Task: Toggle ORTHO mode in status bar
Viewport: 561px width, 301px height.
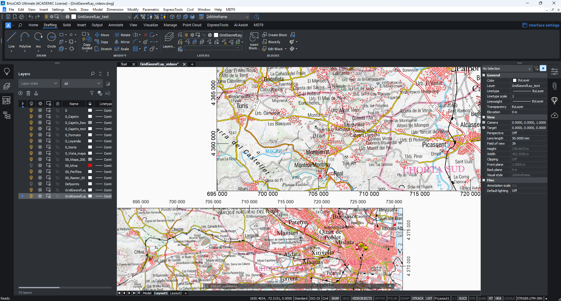Action: tap(379, 298)
